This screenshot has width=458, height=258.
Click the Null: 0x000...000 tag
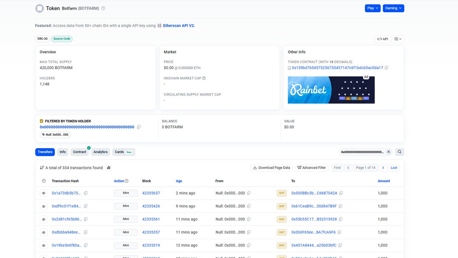coord(55,135)
